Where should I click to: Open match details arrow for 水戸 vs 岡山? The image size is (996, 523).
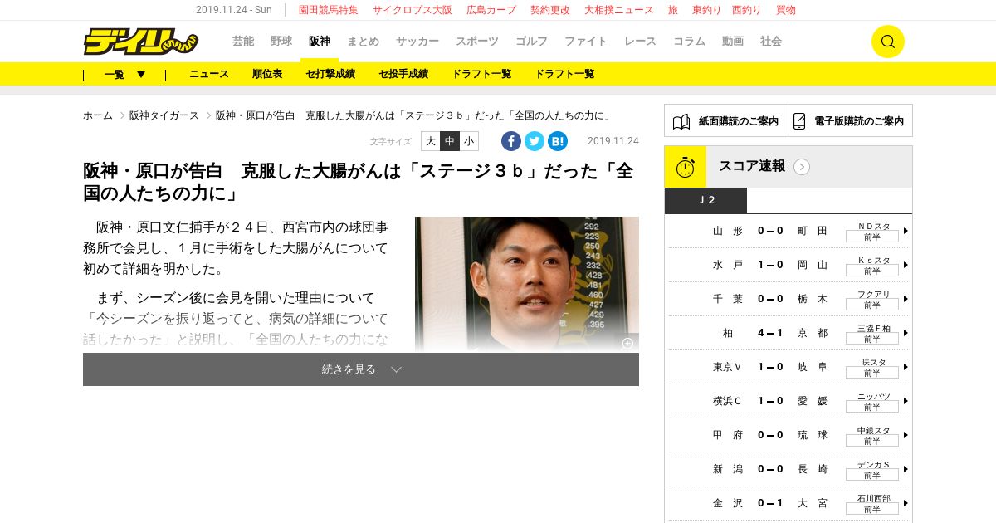click(906, 265)
